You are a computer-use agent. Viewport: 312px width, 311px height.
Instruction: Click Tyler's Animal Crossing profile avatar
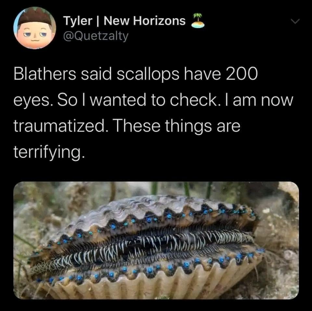(34, 28)
